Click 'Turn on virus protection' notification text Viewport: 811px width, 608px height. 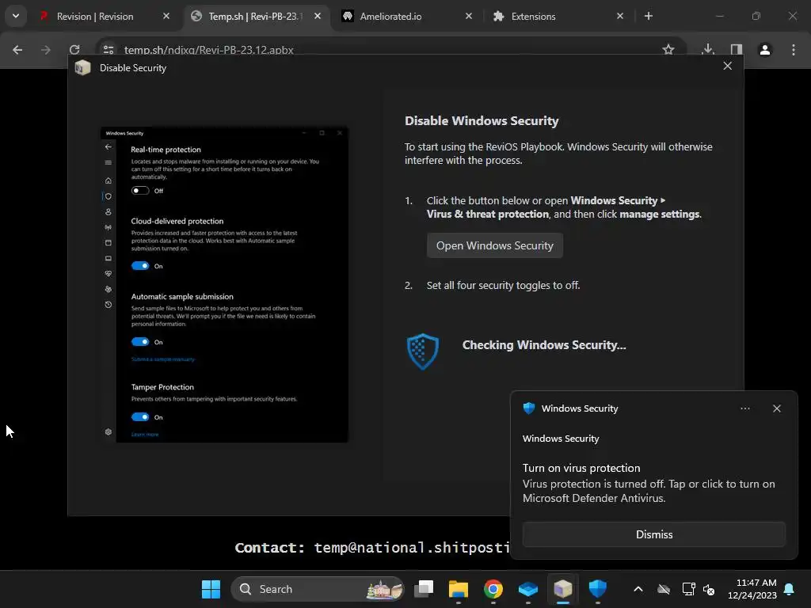(581, 468)
